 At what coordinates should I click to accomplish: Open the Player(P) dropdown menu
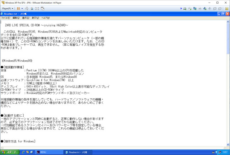point(8,9)
